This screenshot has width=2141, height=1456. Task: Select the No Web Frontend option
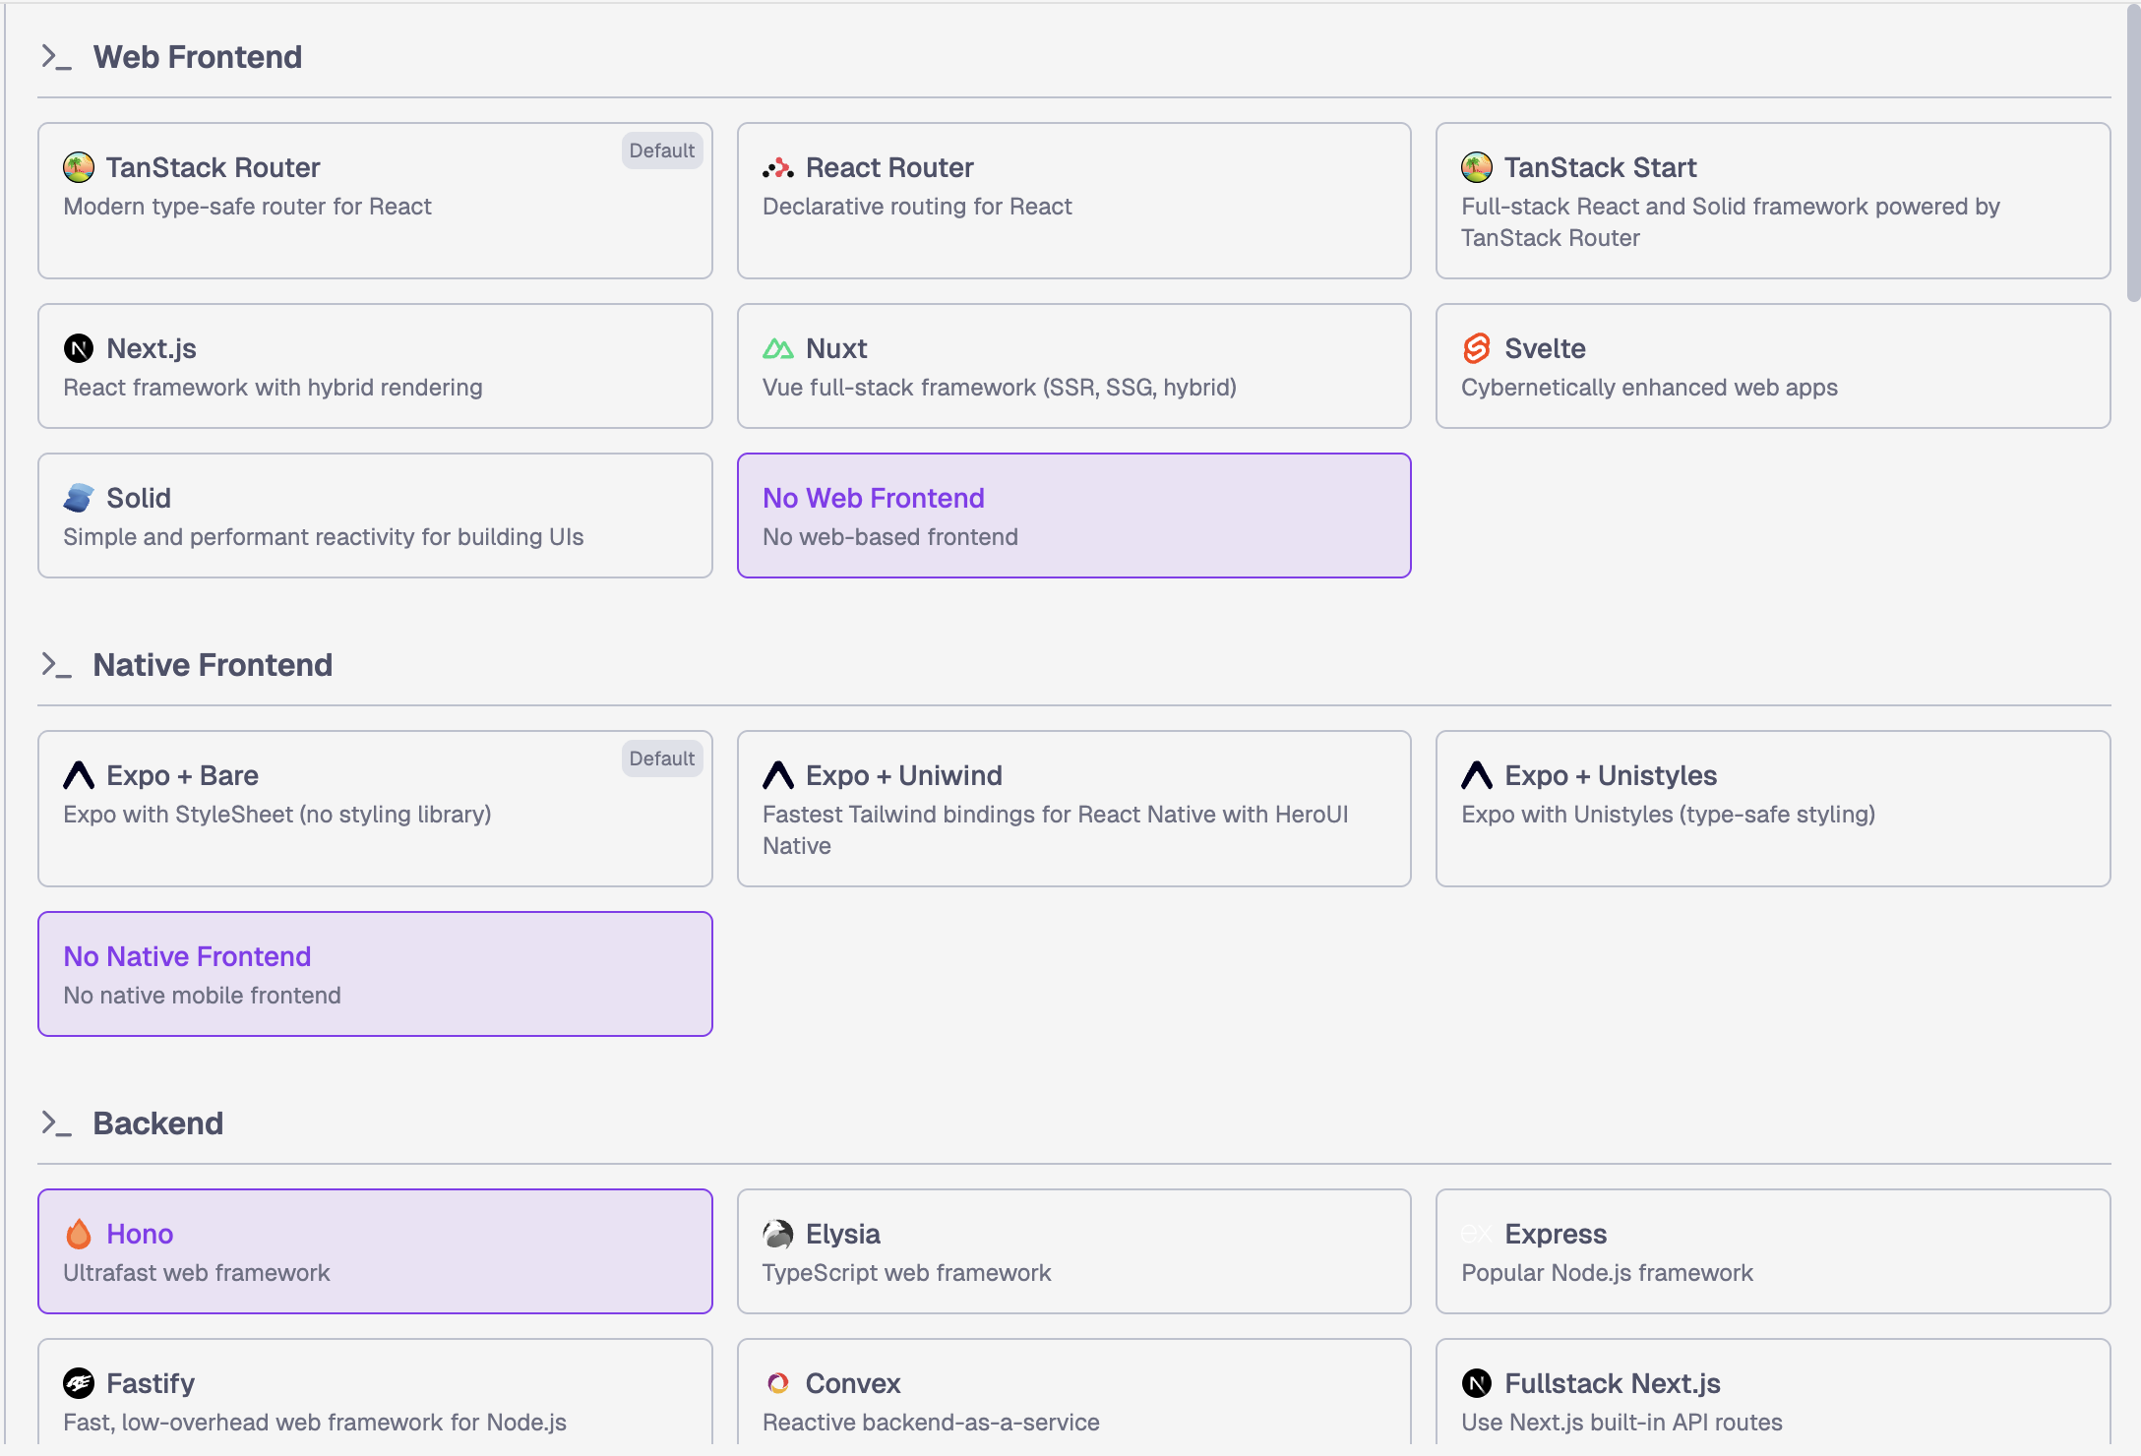coord(1073,516)
